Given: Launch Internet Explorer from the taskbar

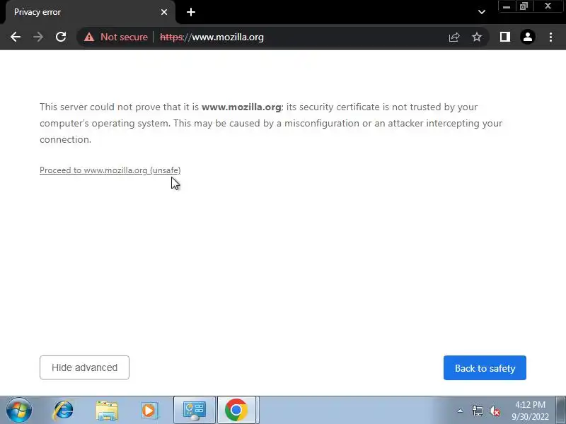Looking at the screenshot, I should point(63,411).
